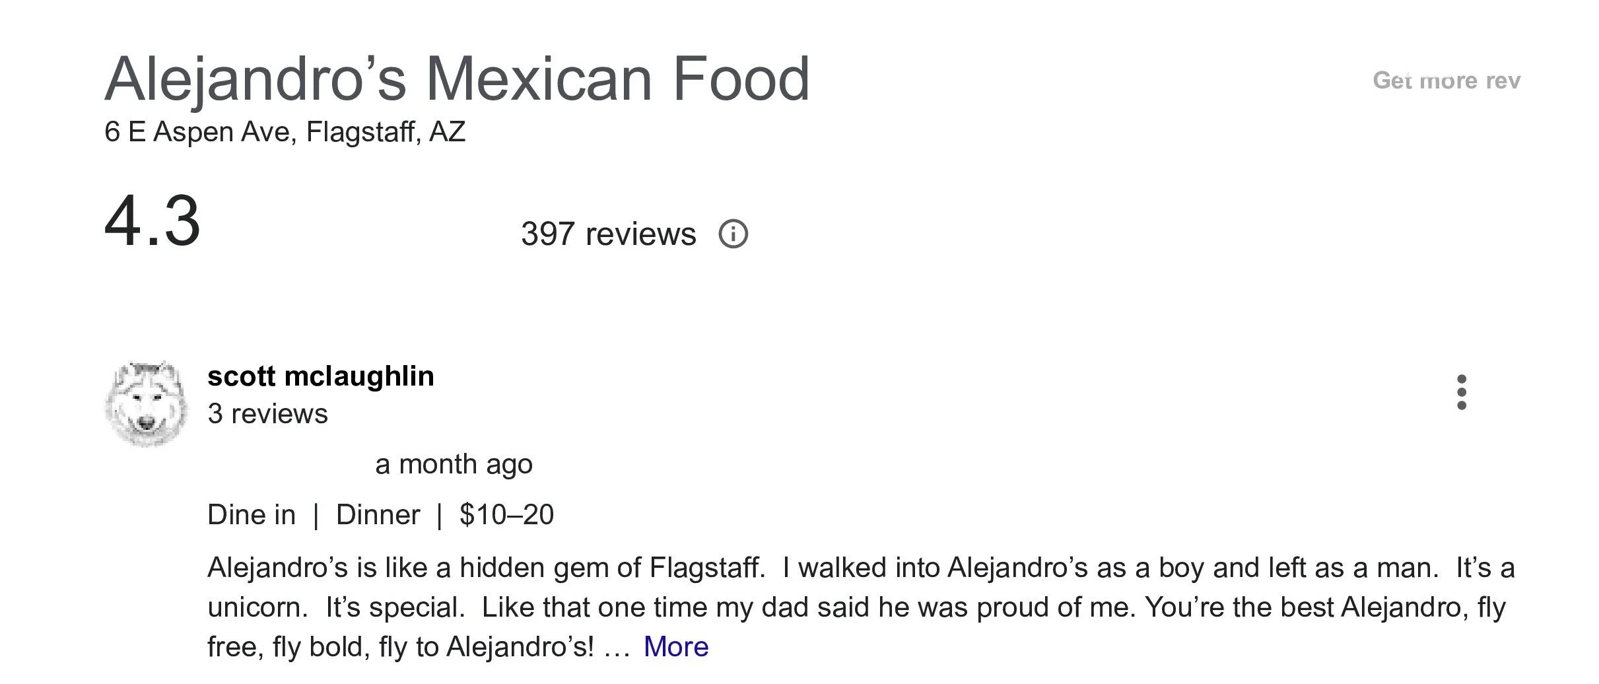Click the husky profile avatar
This screenshot has width=1599, height=684.
146,403
